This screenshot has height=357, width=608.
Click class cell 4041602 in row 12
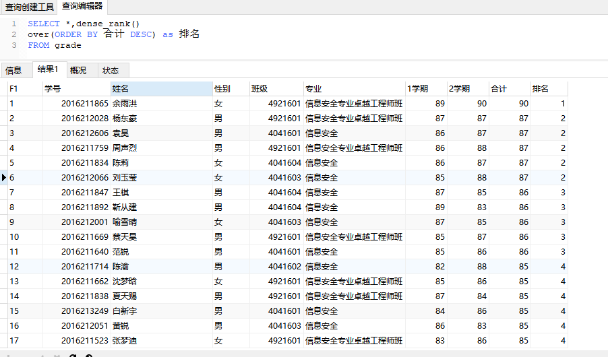276,266
